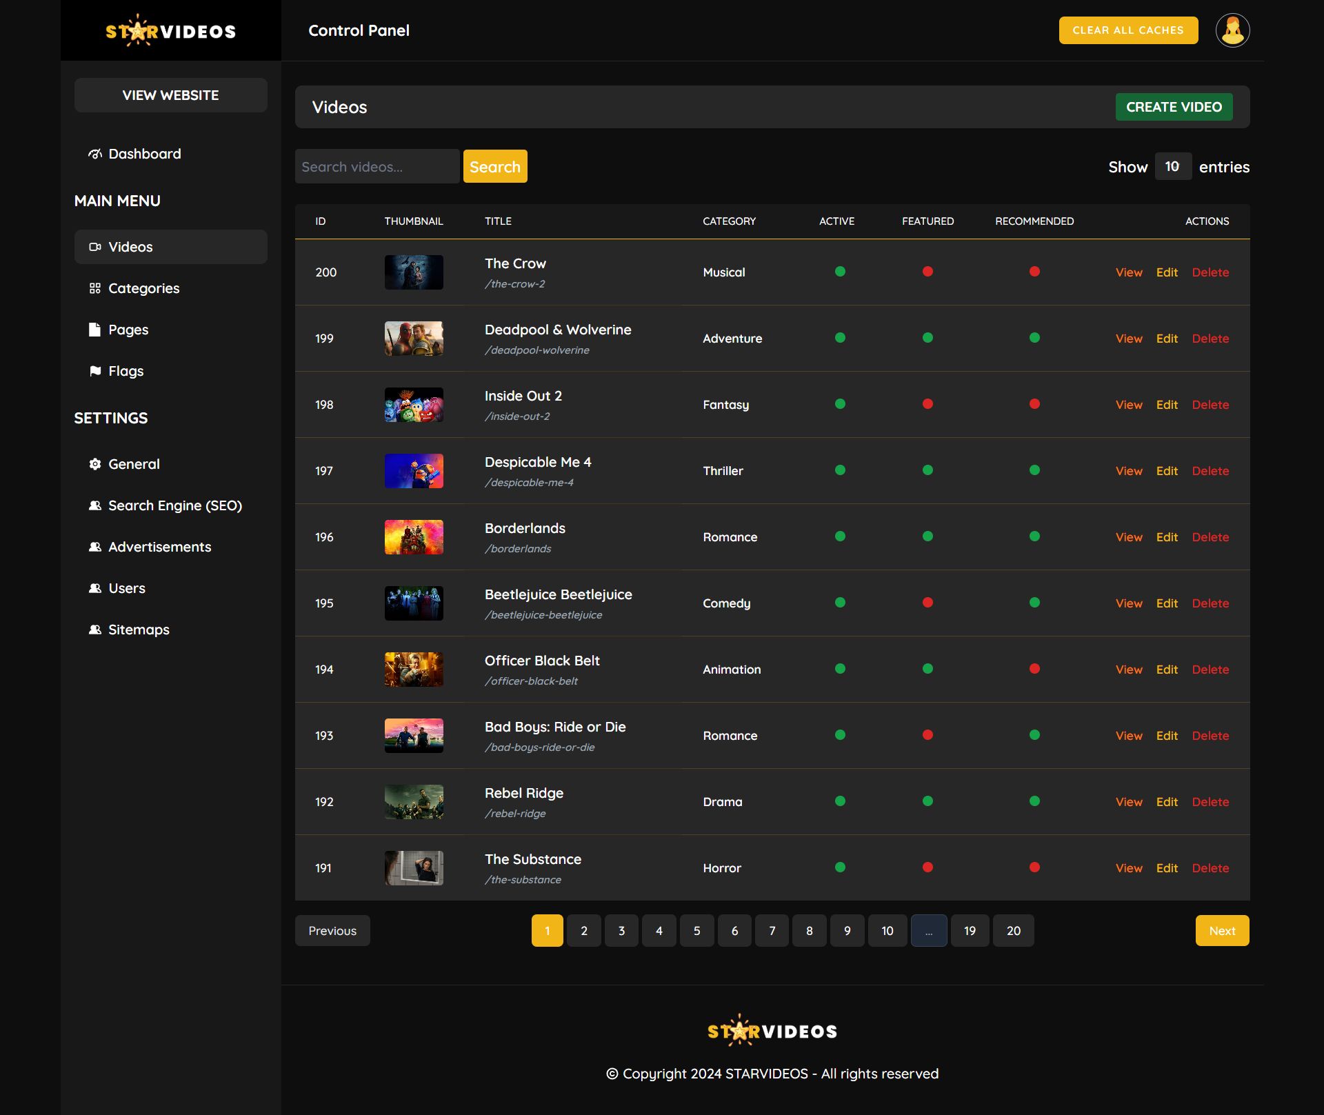Open the Pages menu item
Image resolution: width=1324 pixels, height=1115 pixels.
point(170,330)
